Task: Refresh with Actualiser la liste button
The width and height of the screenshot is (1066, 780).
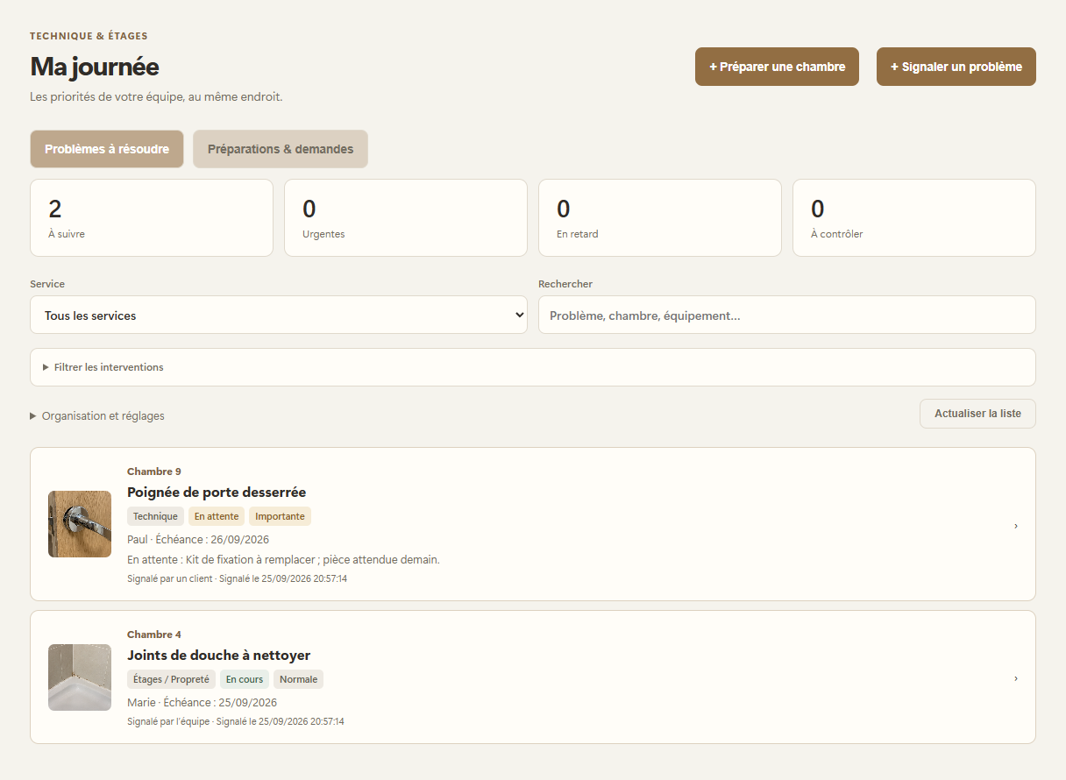Action: coord(977,414)
